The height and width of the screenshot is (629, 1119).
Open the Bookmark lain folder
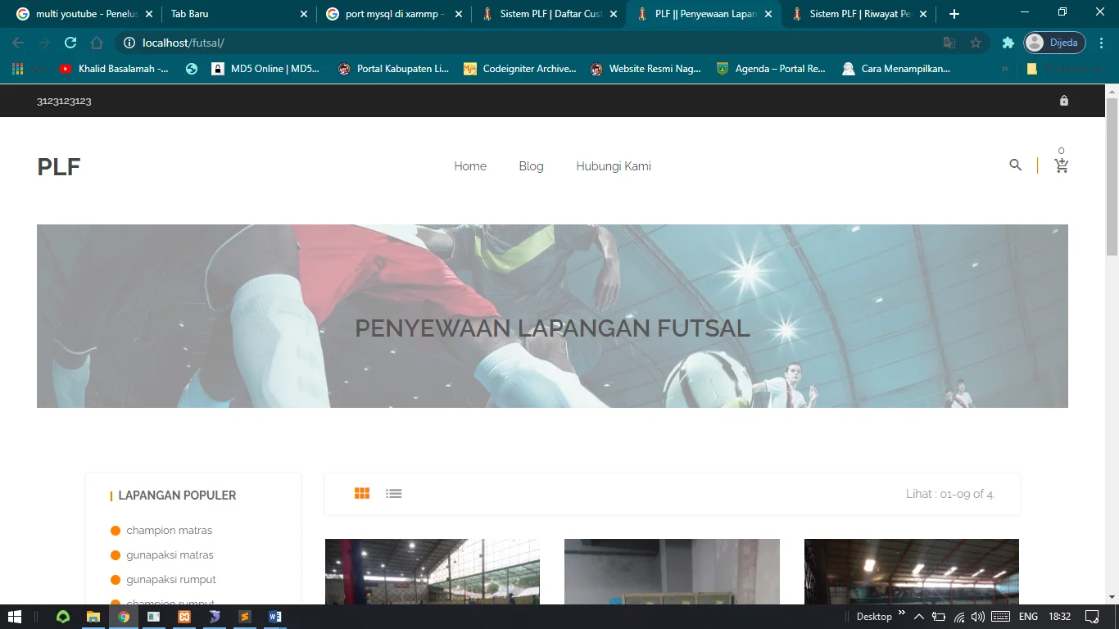click(x=1067, y=69)
